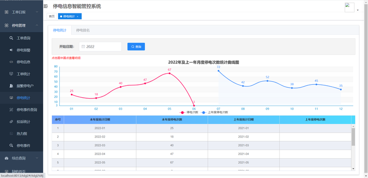Viewport: 368px width, 178px height.
Task: Toggle the sidebar collapse hamburger icon
Action: [x=46, y=6]
